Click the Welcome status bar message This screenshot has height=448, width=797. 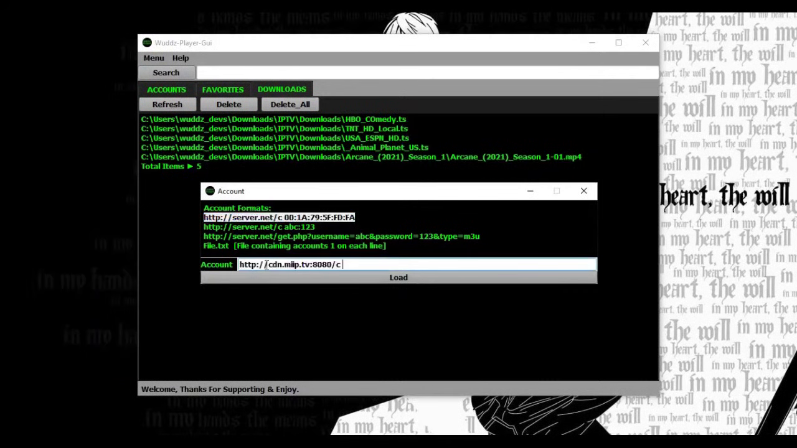(220, 390)
